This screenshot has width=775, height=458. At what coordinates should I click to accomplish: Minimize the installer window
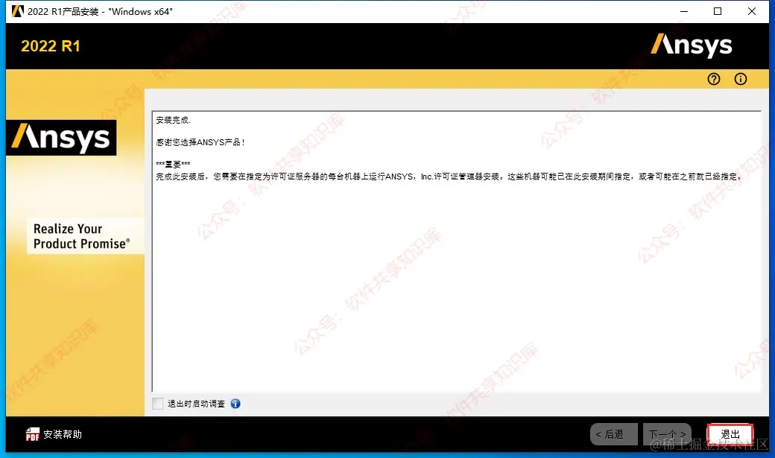684,11
